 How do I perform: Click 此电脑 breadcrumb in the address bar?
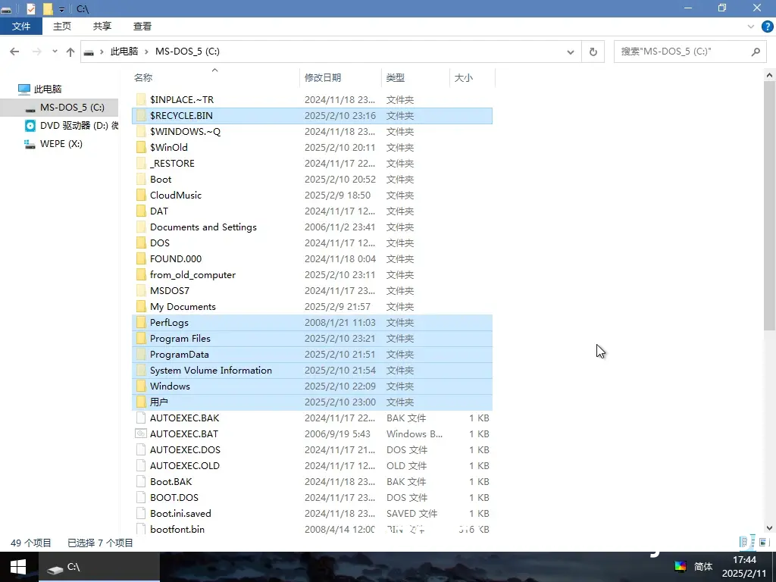[x=124, y=52]
